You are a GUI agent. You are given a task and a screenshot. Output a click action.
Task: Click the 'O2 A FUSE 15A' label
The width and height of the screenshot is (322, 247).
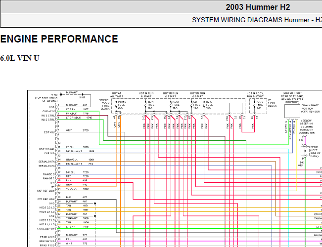coord(209,105)
